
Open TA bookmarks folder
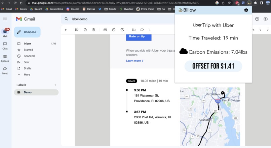[161, 9]
